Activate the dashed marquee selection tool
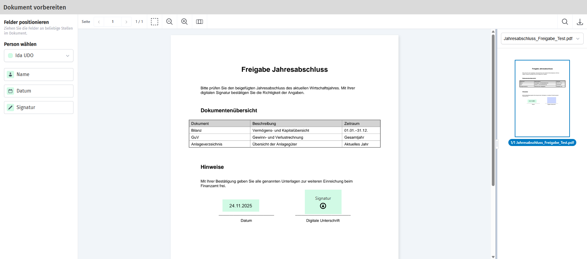The width and height of the screenshot is (587, 259). tap(155, 22)
